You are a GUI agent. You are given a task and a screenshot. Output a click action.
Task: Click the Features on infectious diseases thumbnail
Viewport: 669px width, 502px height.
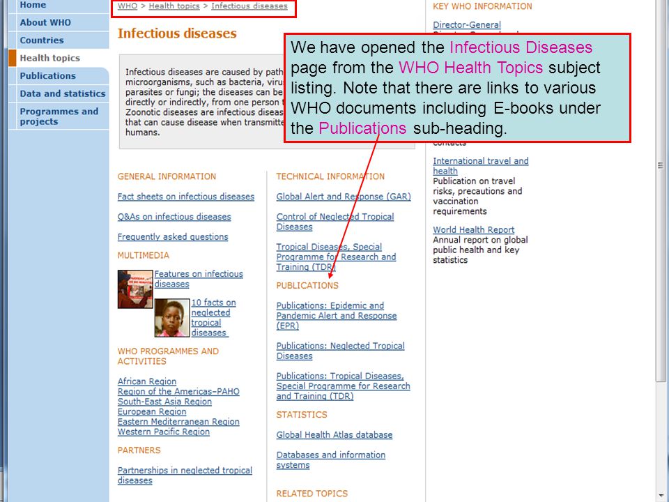click(x=135, y=289)
